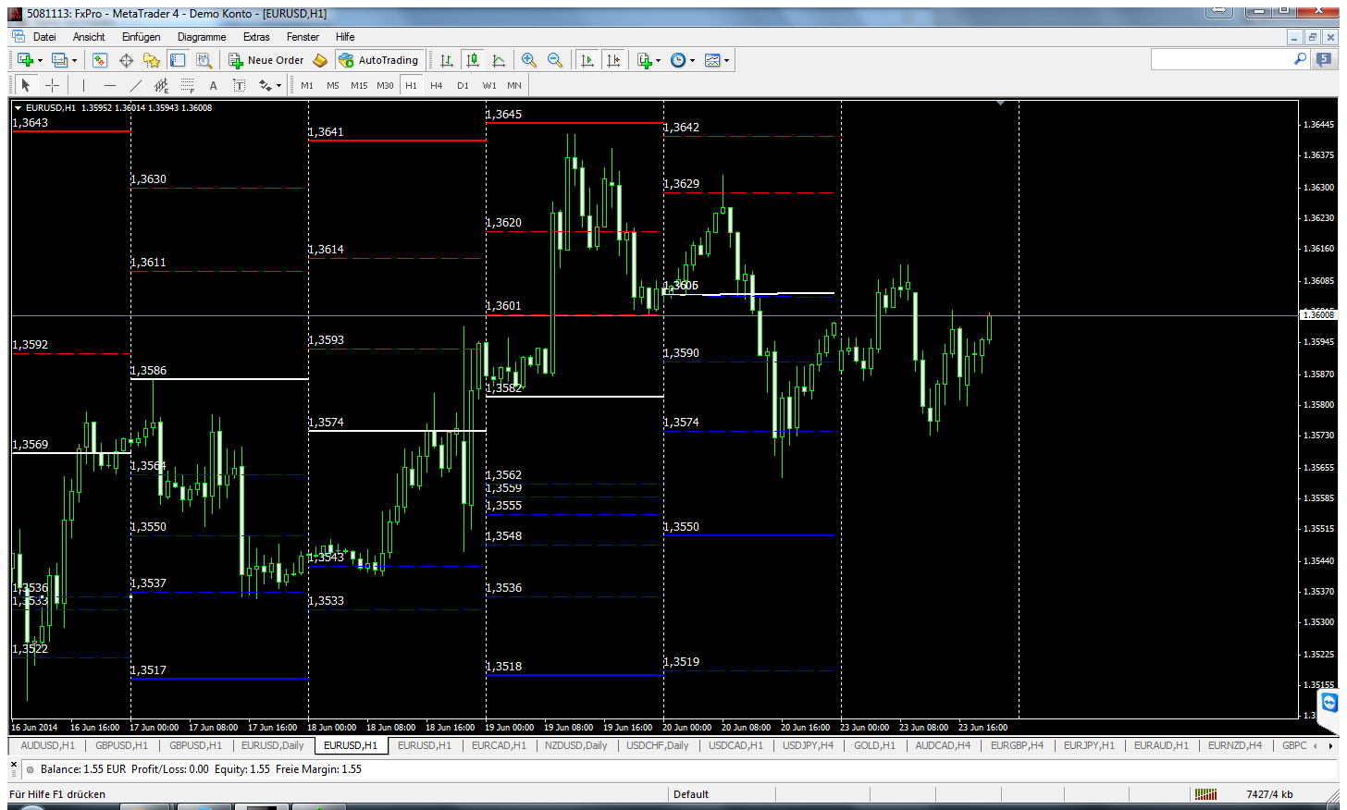Open a new chart window
The image size is (1347, 810).
(25, 60)
